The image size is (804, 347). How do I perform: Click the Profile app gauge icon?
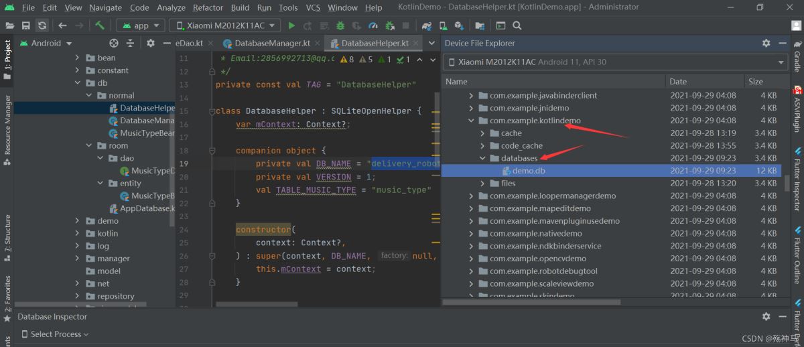click(373, 25)
